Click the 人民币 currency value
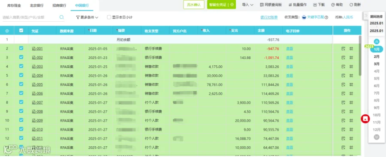The height and width of the screenshot is (157, 386). [348, 17]
